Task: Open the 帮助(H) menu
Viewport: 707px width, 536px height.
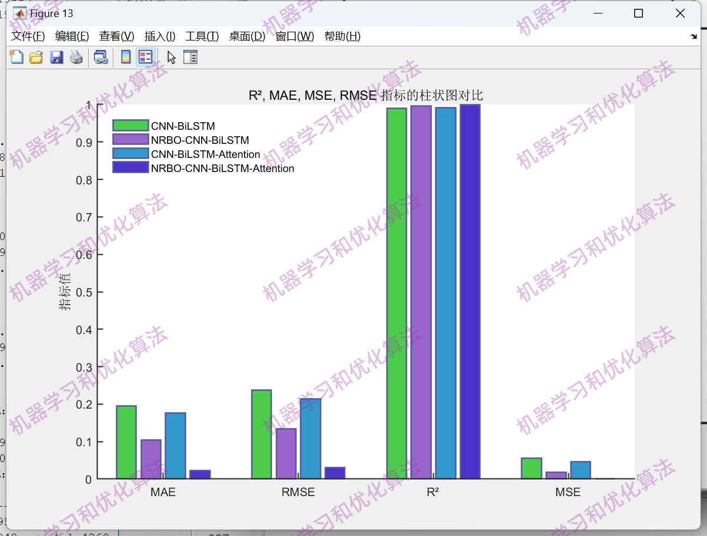Action: [343, 36]
